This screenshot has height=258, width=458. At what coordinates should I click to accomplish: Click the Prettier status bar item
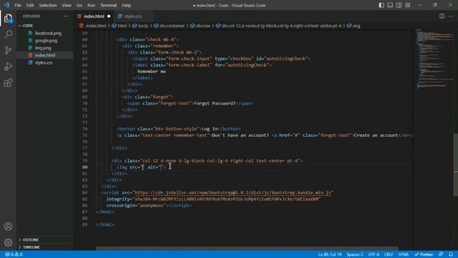424,254
